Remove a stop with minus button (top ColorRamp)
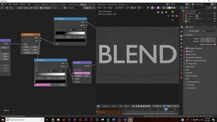Viewport: 217px width, 122px height. click(60, 29)
